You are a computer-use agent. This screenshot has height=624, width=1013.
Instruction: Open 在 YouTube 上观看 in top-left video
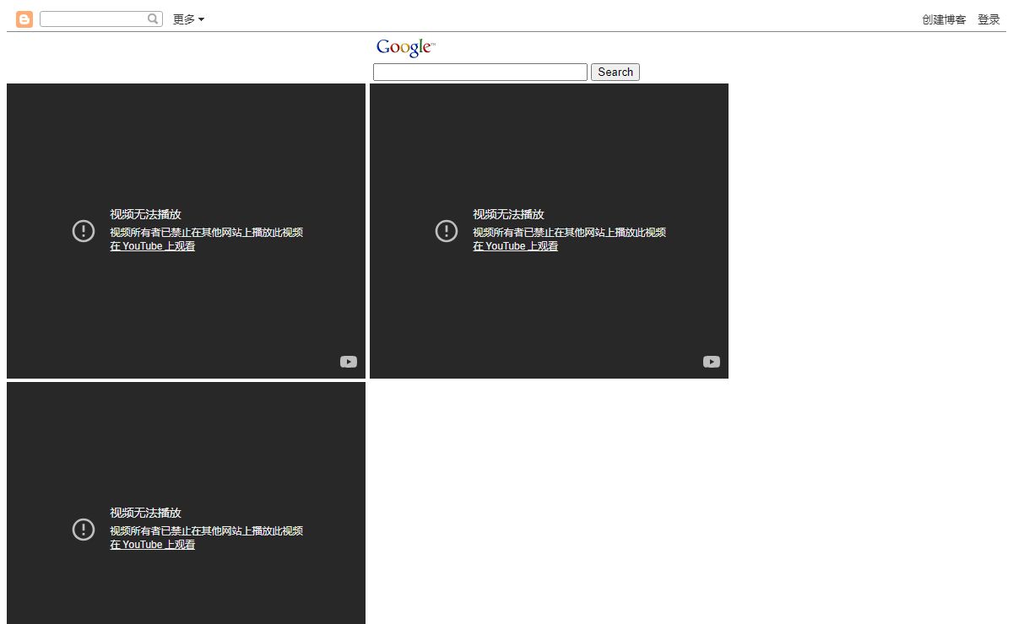click(152, 246)
